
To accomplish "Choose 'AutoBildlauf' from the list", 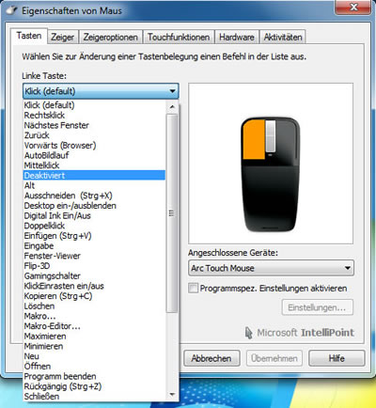I will pos(94,155).
